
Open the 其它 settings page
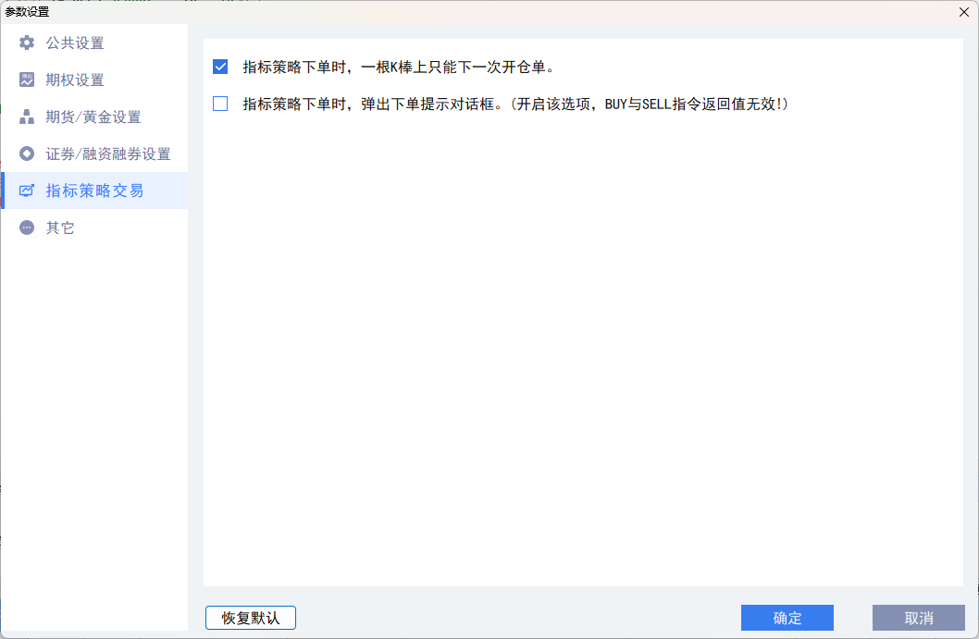coord(60,228)
